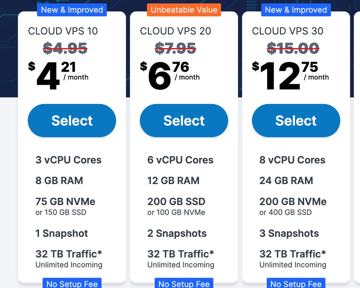Click Select button for Cloud VPS 10
The width and height of the screenshot is (360, 288).
(72, 121)
